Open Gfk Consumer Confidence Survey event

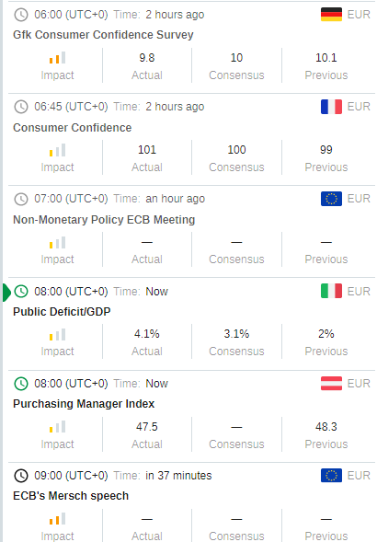tap(103, 35)
